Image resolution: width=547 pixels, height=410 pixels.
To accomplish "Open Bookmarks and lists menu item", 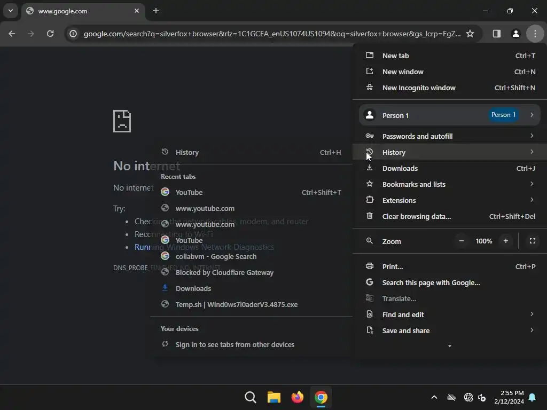I will [x=450, y=184].
